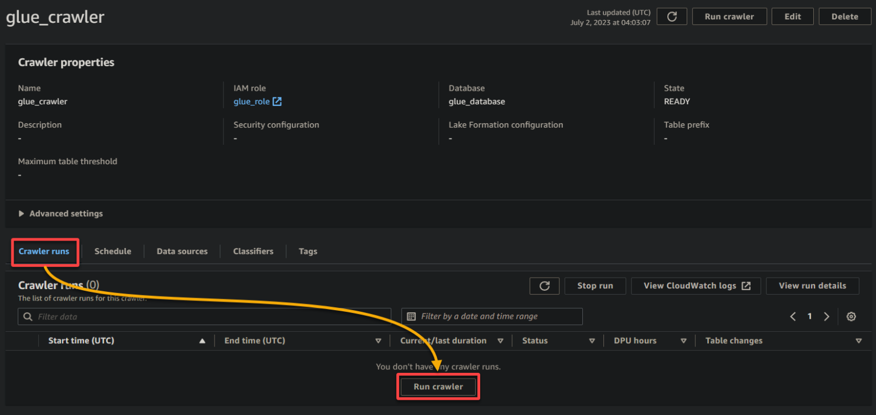Go to next page with the right chevron
This screenshot has width=876, height=415.
click(x=826, y=316)
